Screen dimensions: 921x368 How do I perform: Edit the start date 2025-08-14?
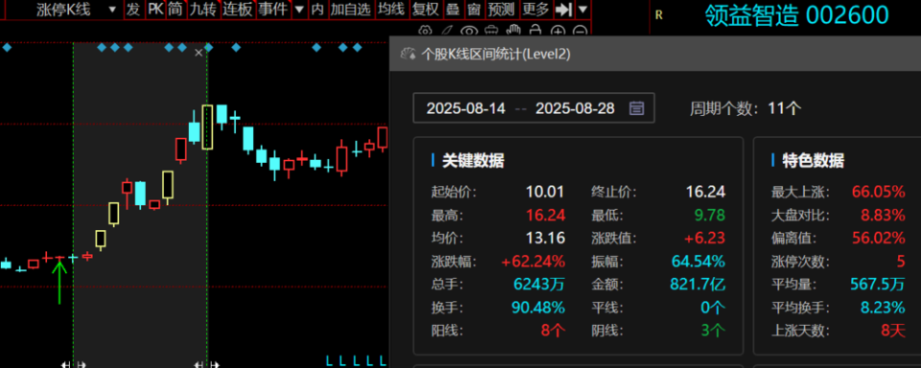[x=466, y=108]
